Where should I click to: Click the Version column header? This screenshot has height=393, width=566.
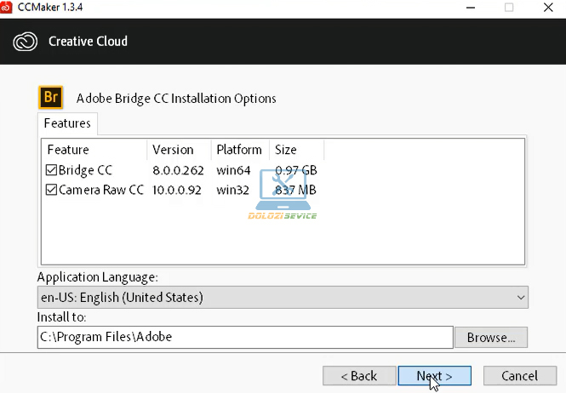coord(179,150)
